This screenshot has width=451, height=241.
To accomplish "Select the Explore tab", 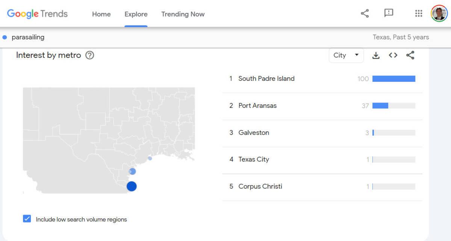I will pos(136,14).
